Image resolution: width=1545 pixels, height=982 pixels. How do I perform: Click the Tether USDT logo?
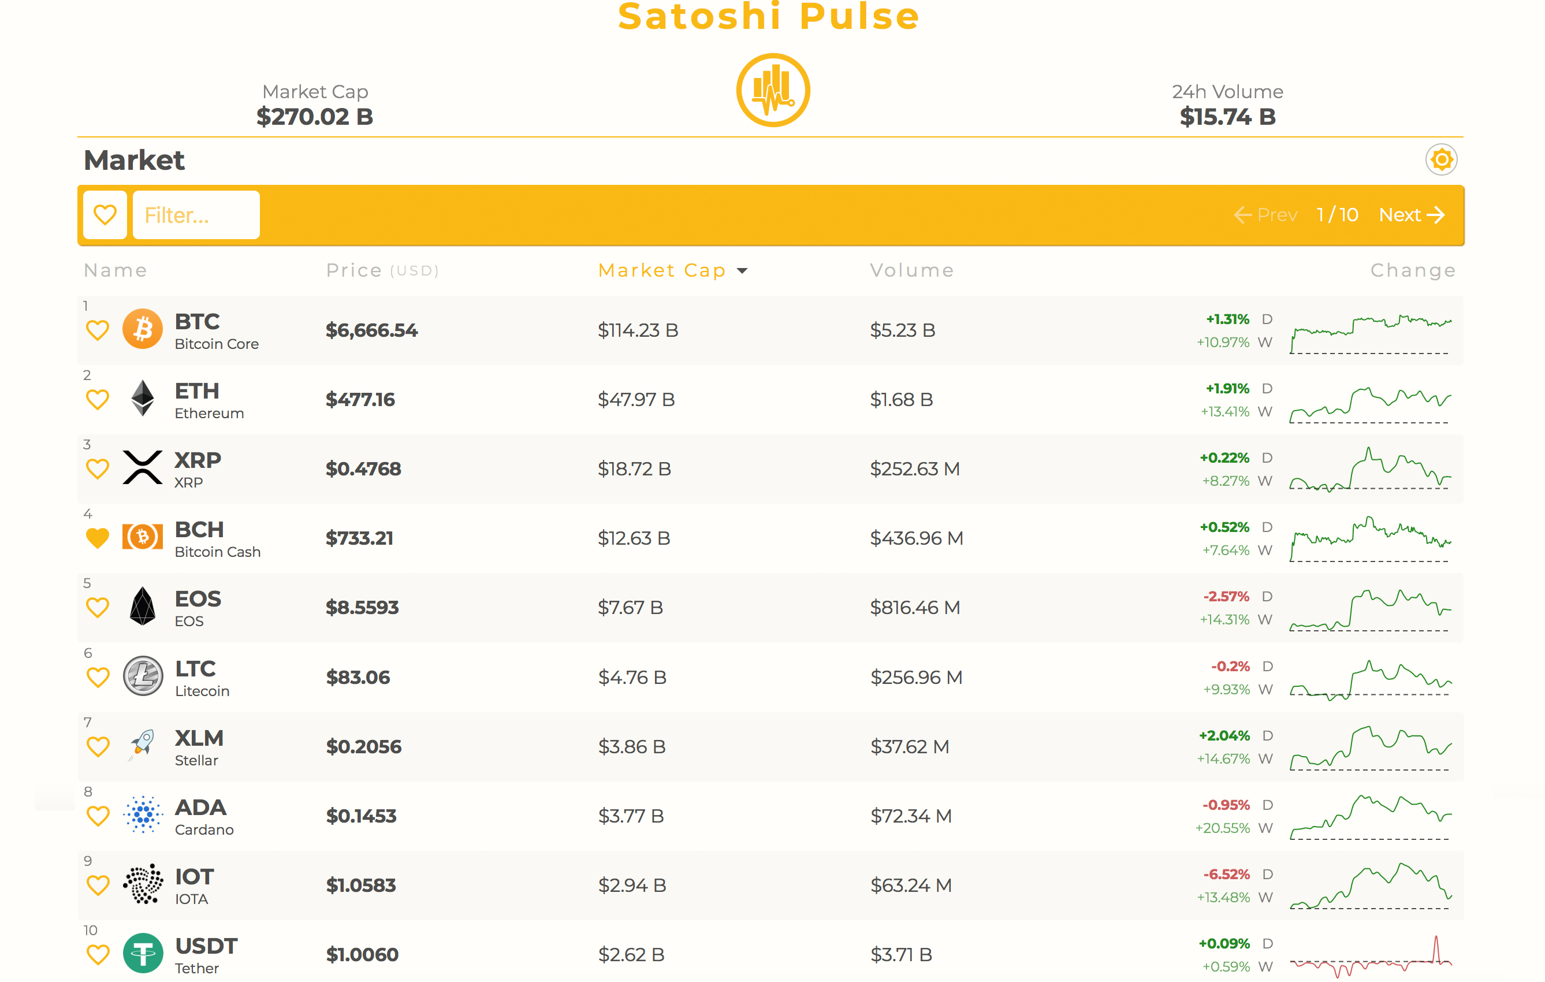143,954
